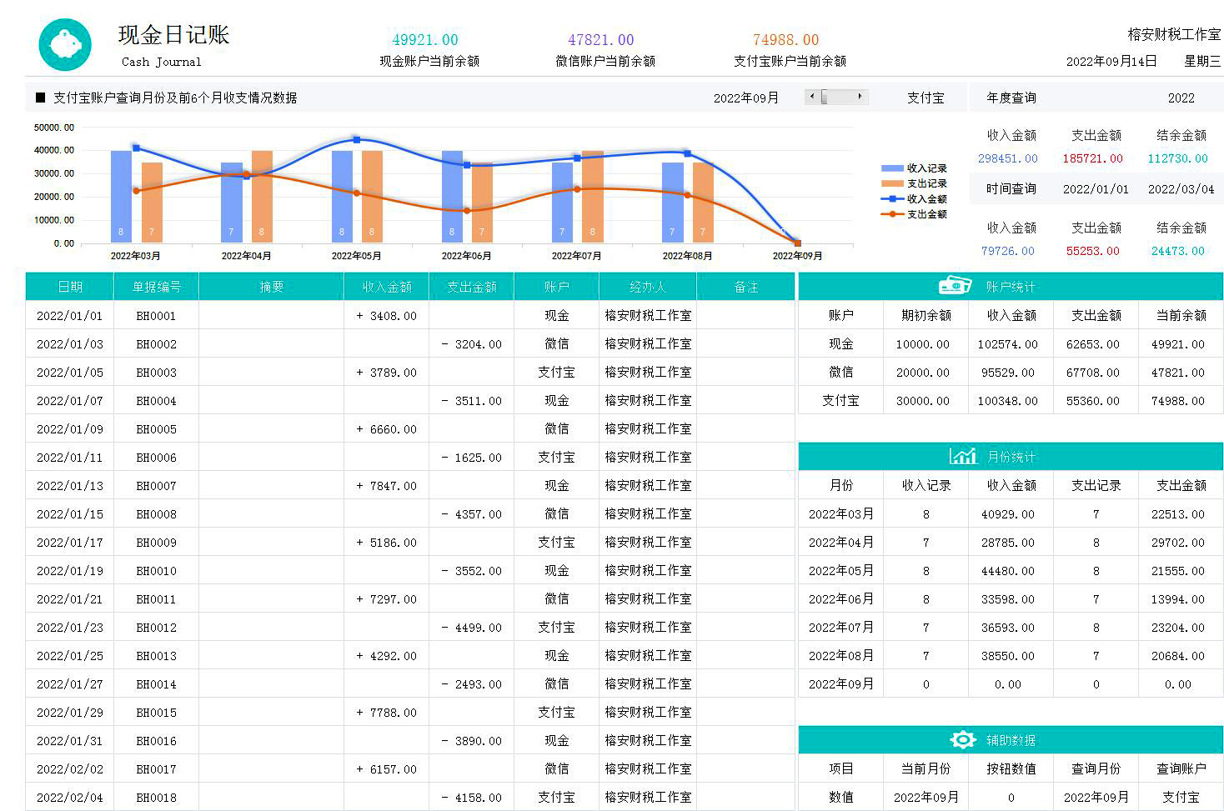1224x811 pixels.
Task: Click the WeChat balance value 47821.00 at top
Action: (601, 40)
